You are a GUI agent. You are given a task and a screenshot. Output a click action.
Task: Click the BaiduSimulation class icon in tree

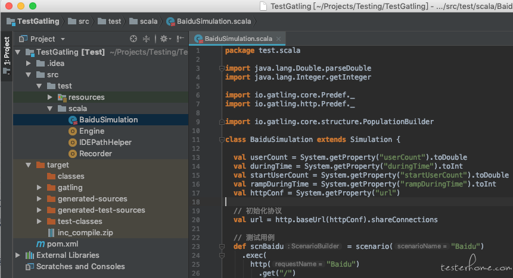73,120
